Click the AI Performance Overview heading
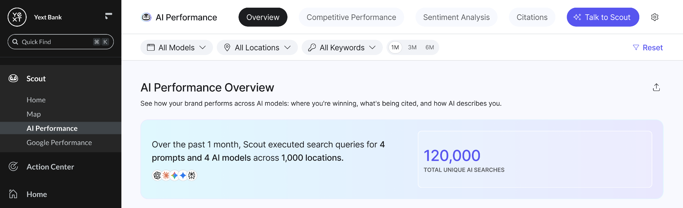 207,87
